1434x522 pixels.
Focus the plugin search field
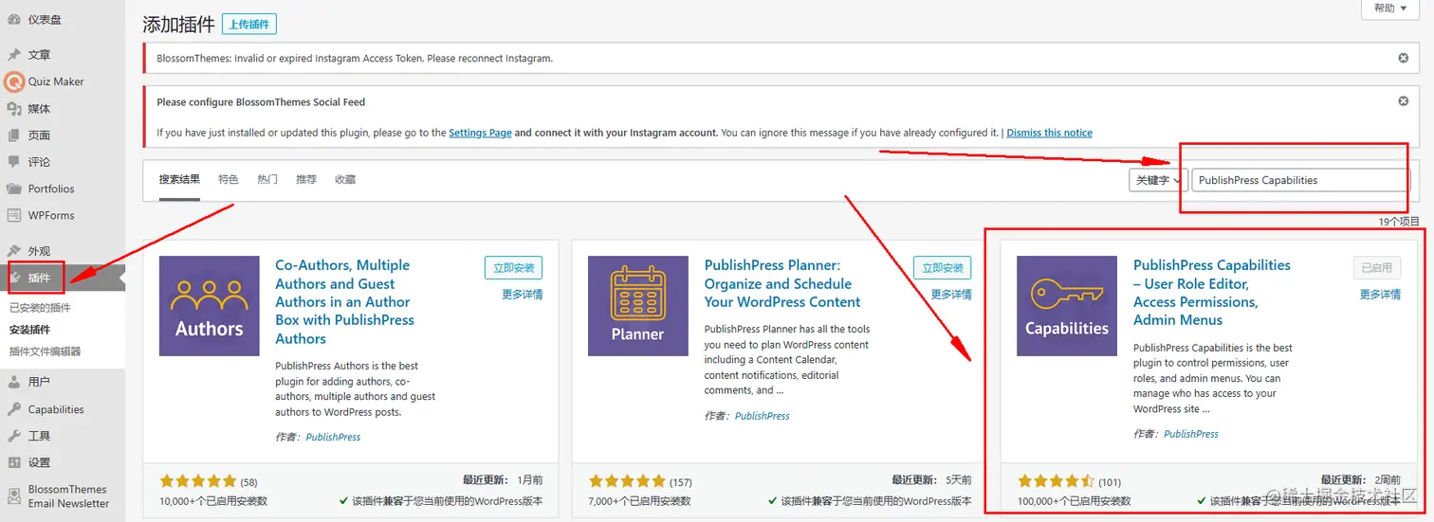coord(1300,180)
